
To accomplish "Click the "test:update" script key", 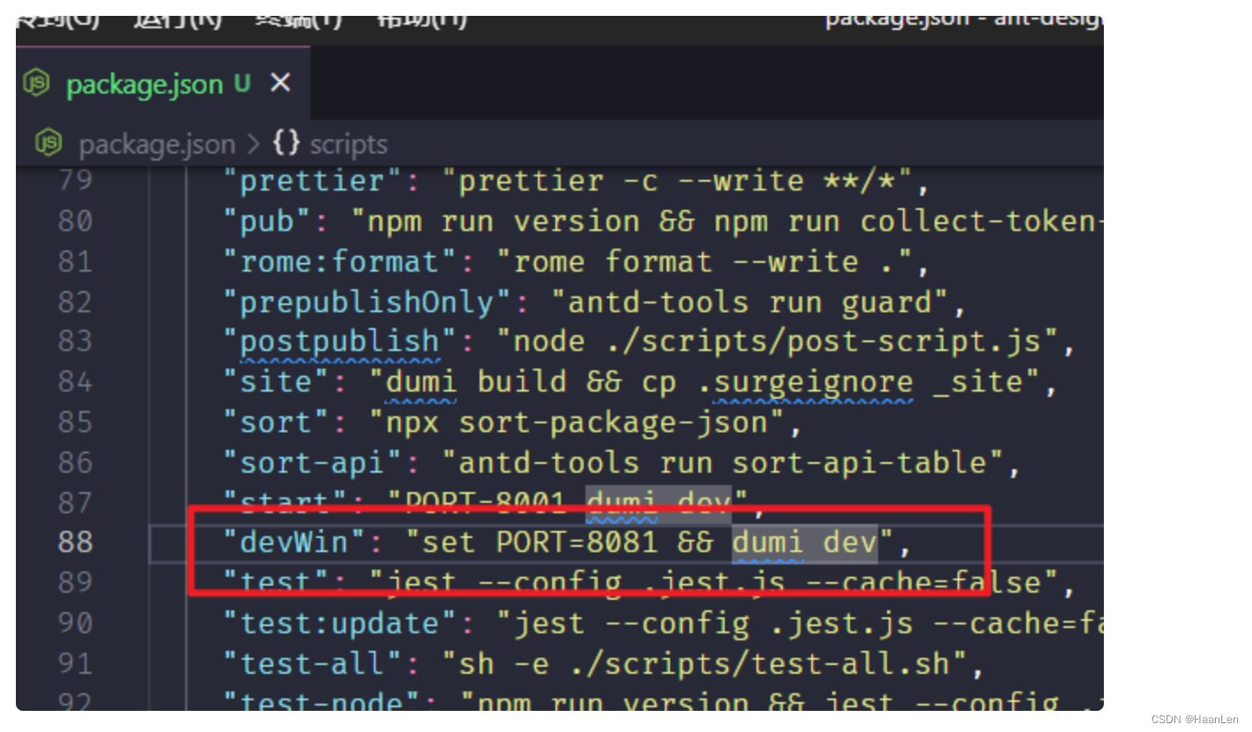I will click(339, 624).
